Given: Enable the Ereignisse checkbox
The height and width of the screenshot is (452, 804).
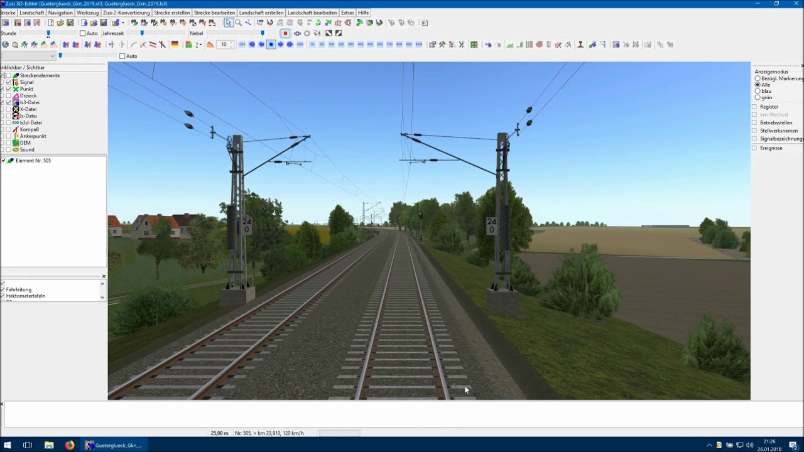Looking at the screenshot, I should point(754,148).
